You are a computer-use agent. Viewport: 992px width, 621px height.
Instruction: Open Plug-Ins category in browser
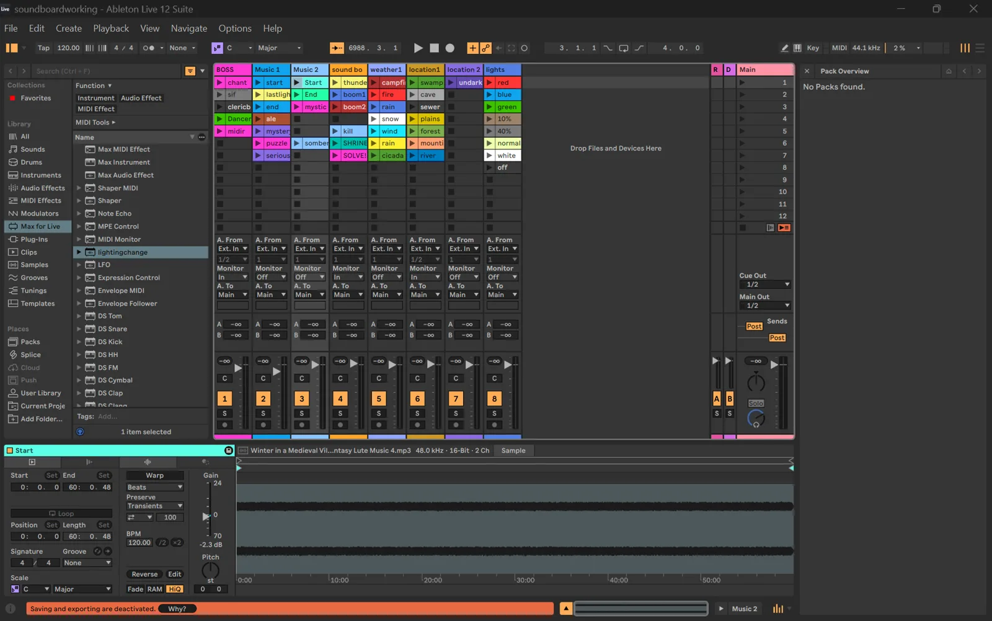[x=33, y=239]
